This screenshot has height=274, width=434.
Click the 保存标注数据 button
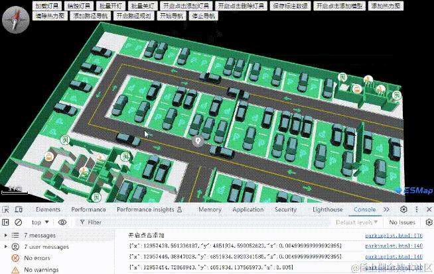click(x=291, y=6)
